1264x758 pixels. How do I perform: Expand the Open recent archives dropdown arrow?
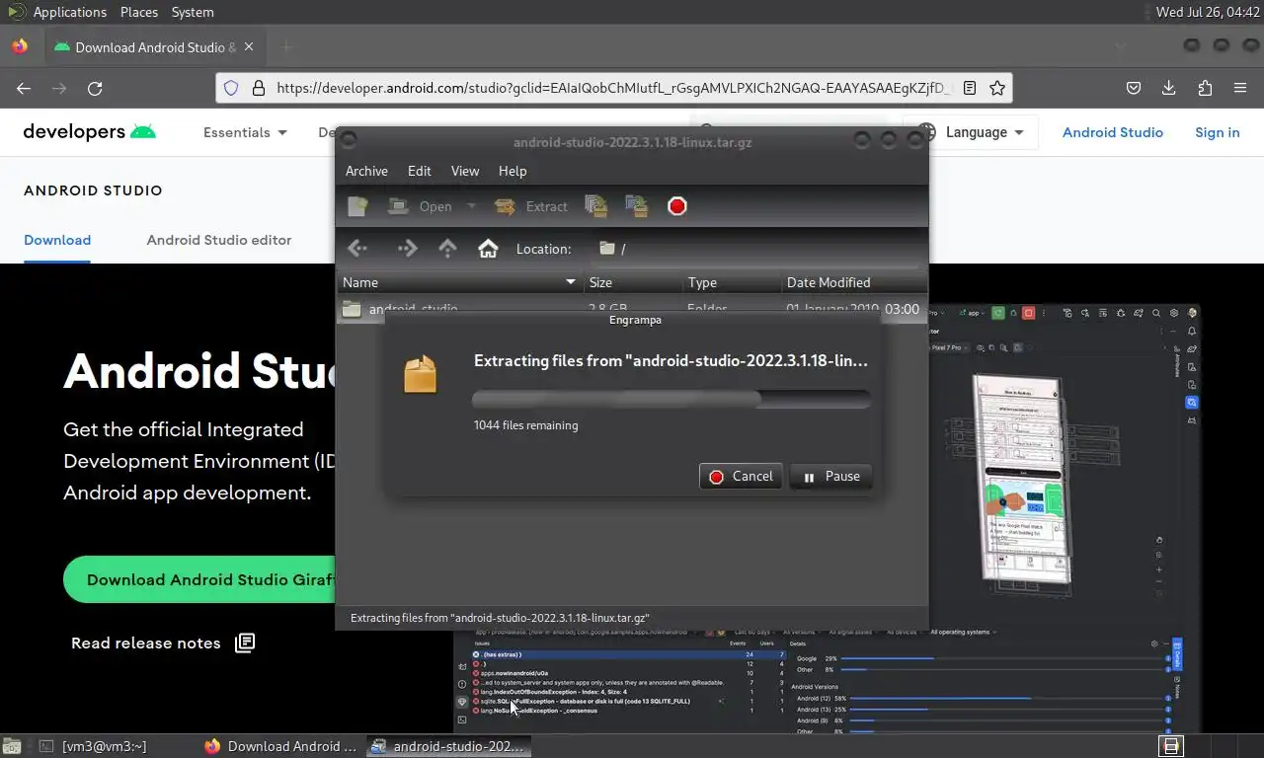pos(471,206)
